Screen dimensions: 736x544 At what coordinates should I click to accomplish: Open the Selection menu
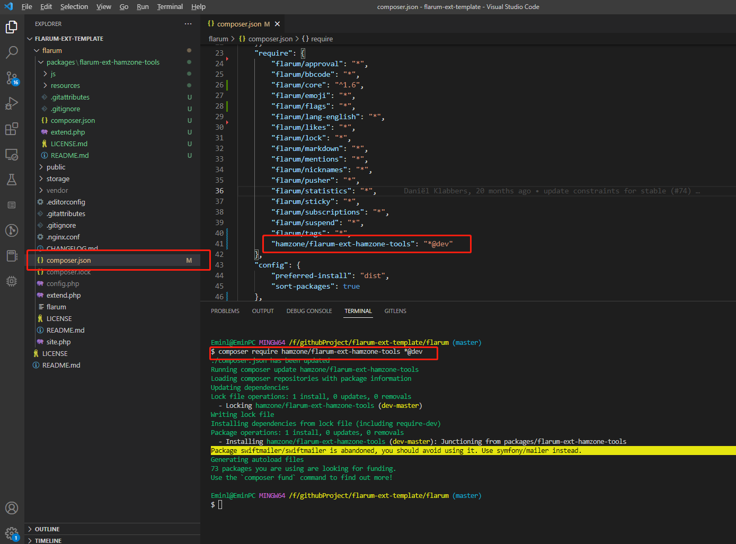[x=74, y=6]
